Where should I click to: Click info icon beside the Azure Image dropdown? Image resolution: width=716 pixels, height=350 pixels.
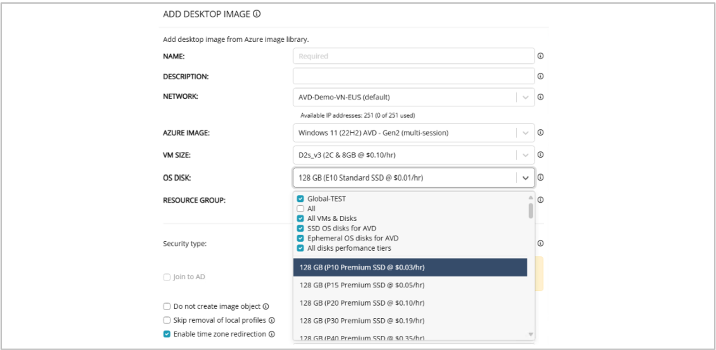540,132
